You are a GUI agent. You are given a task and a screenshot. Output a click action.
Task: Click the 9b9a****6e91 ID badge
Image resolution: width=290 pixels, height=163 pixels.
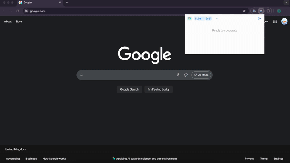click(203, 18)
